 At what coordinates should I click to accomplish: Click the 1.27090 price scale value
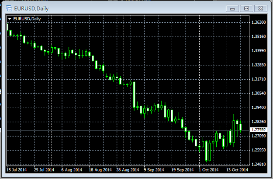point(259,136)
